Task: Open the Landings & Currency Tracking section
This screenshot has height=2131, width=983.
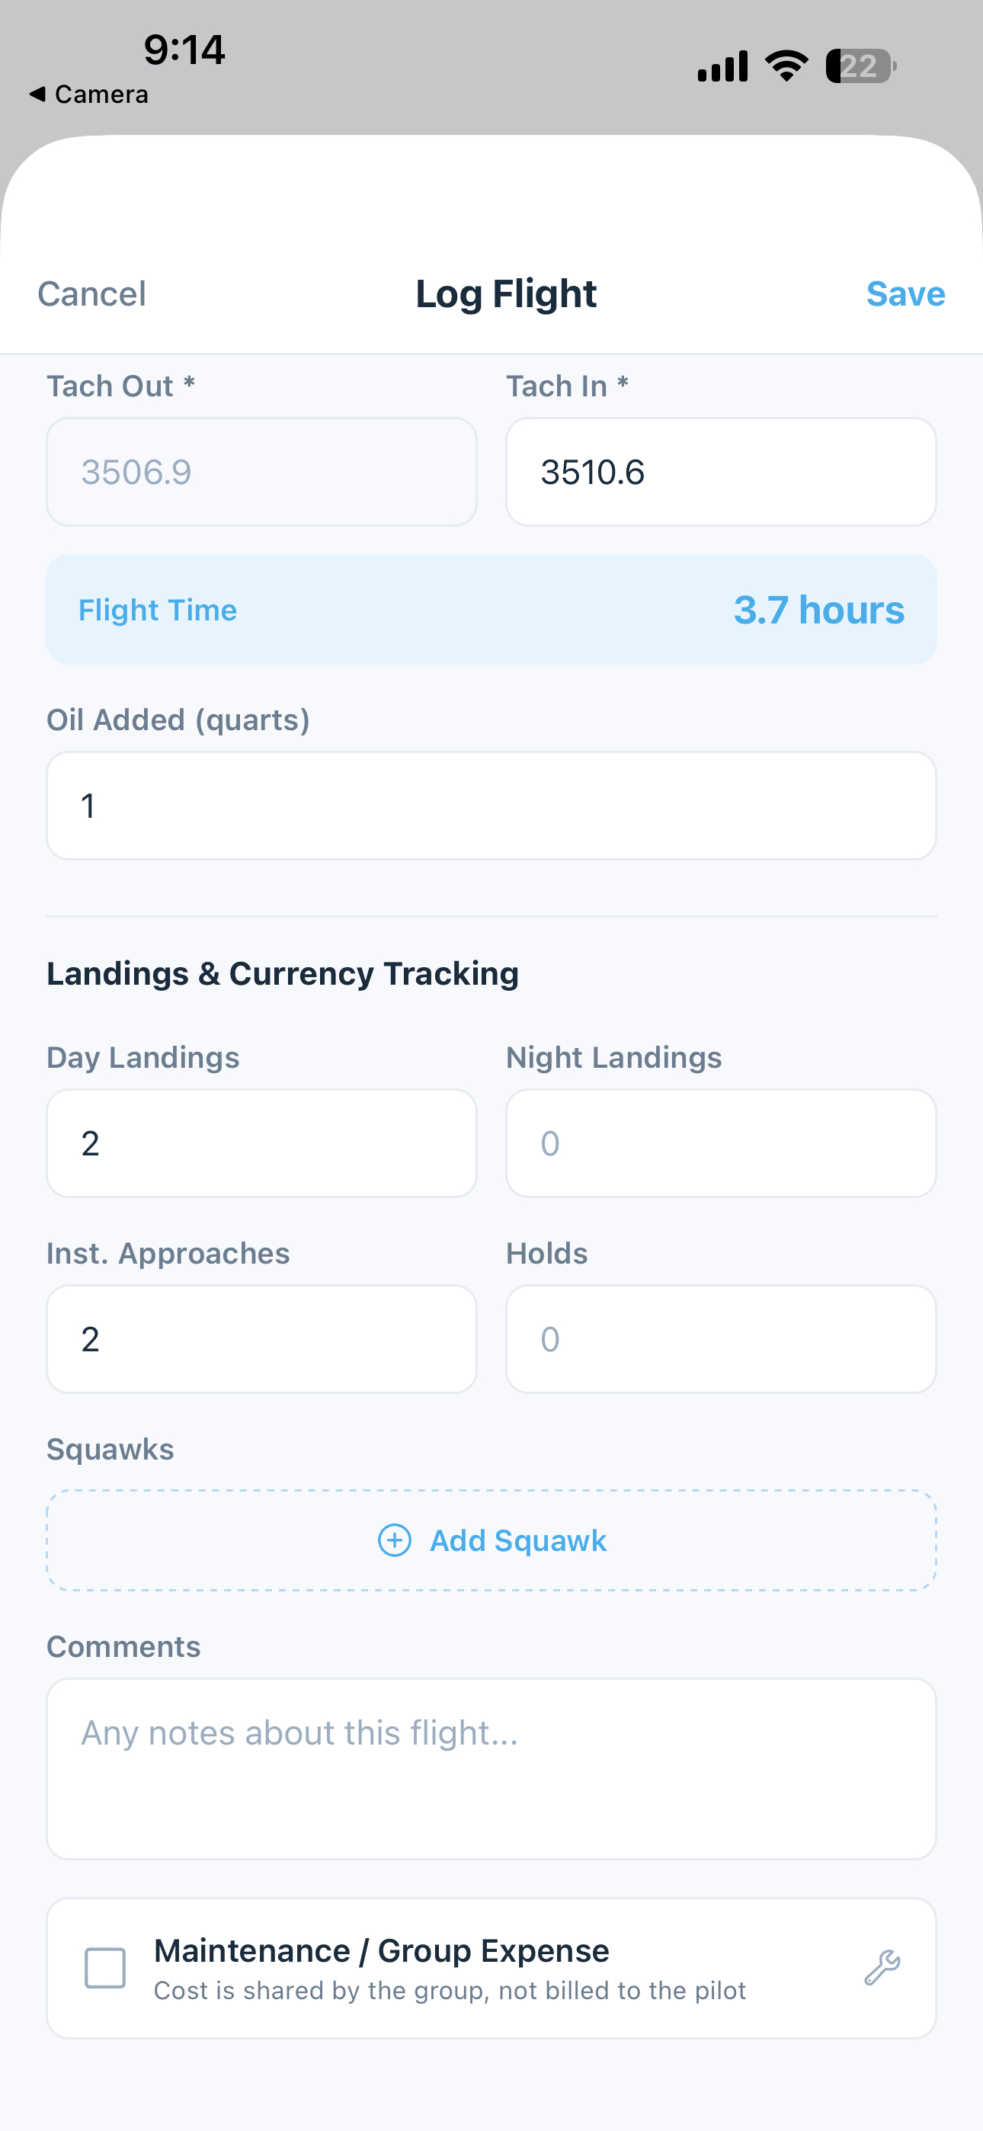Action: [282, 972]
